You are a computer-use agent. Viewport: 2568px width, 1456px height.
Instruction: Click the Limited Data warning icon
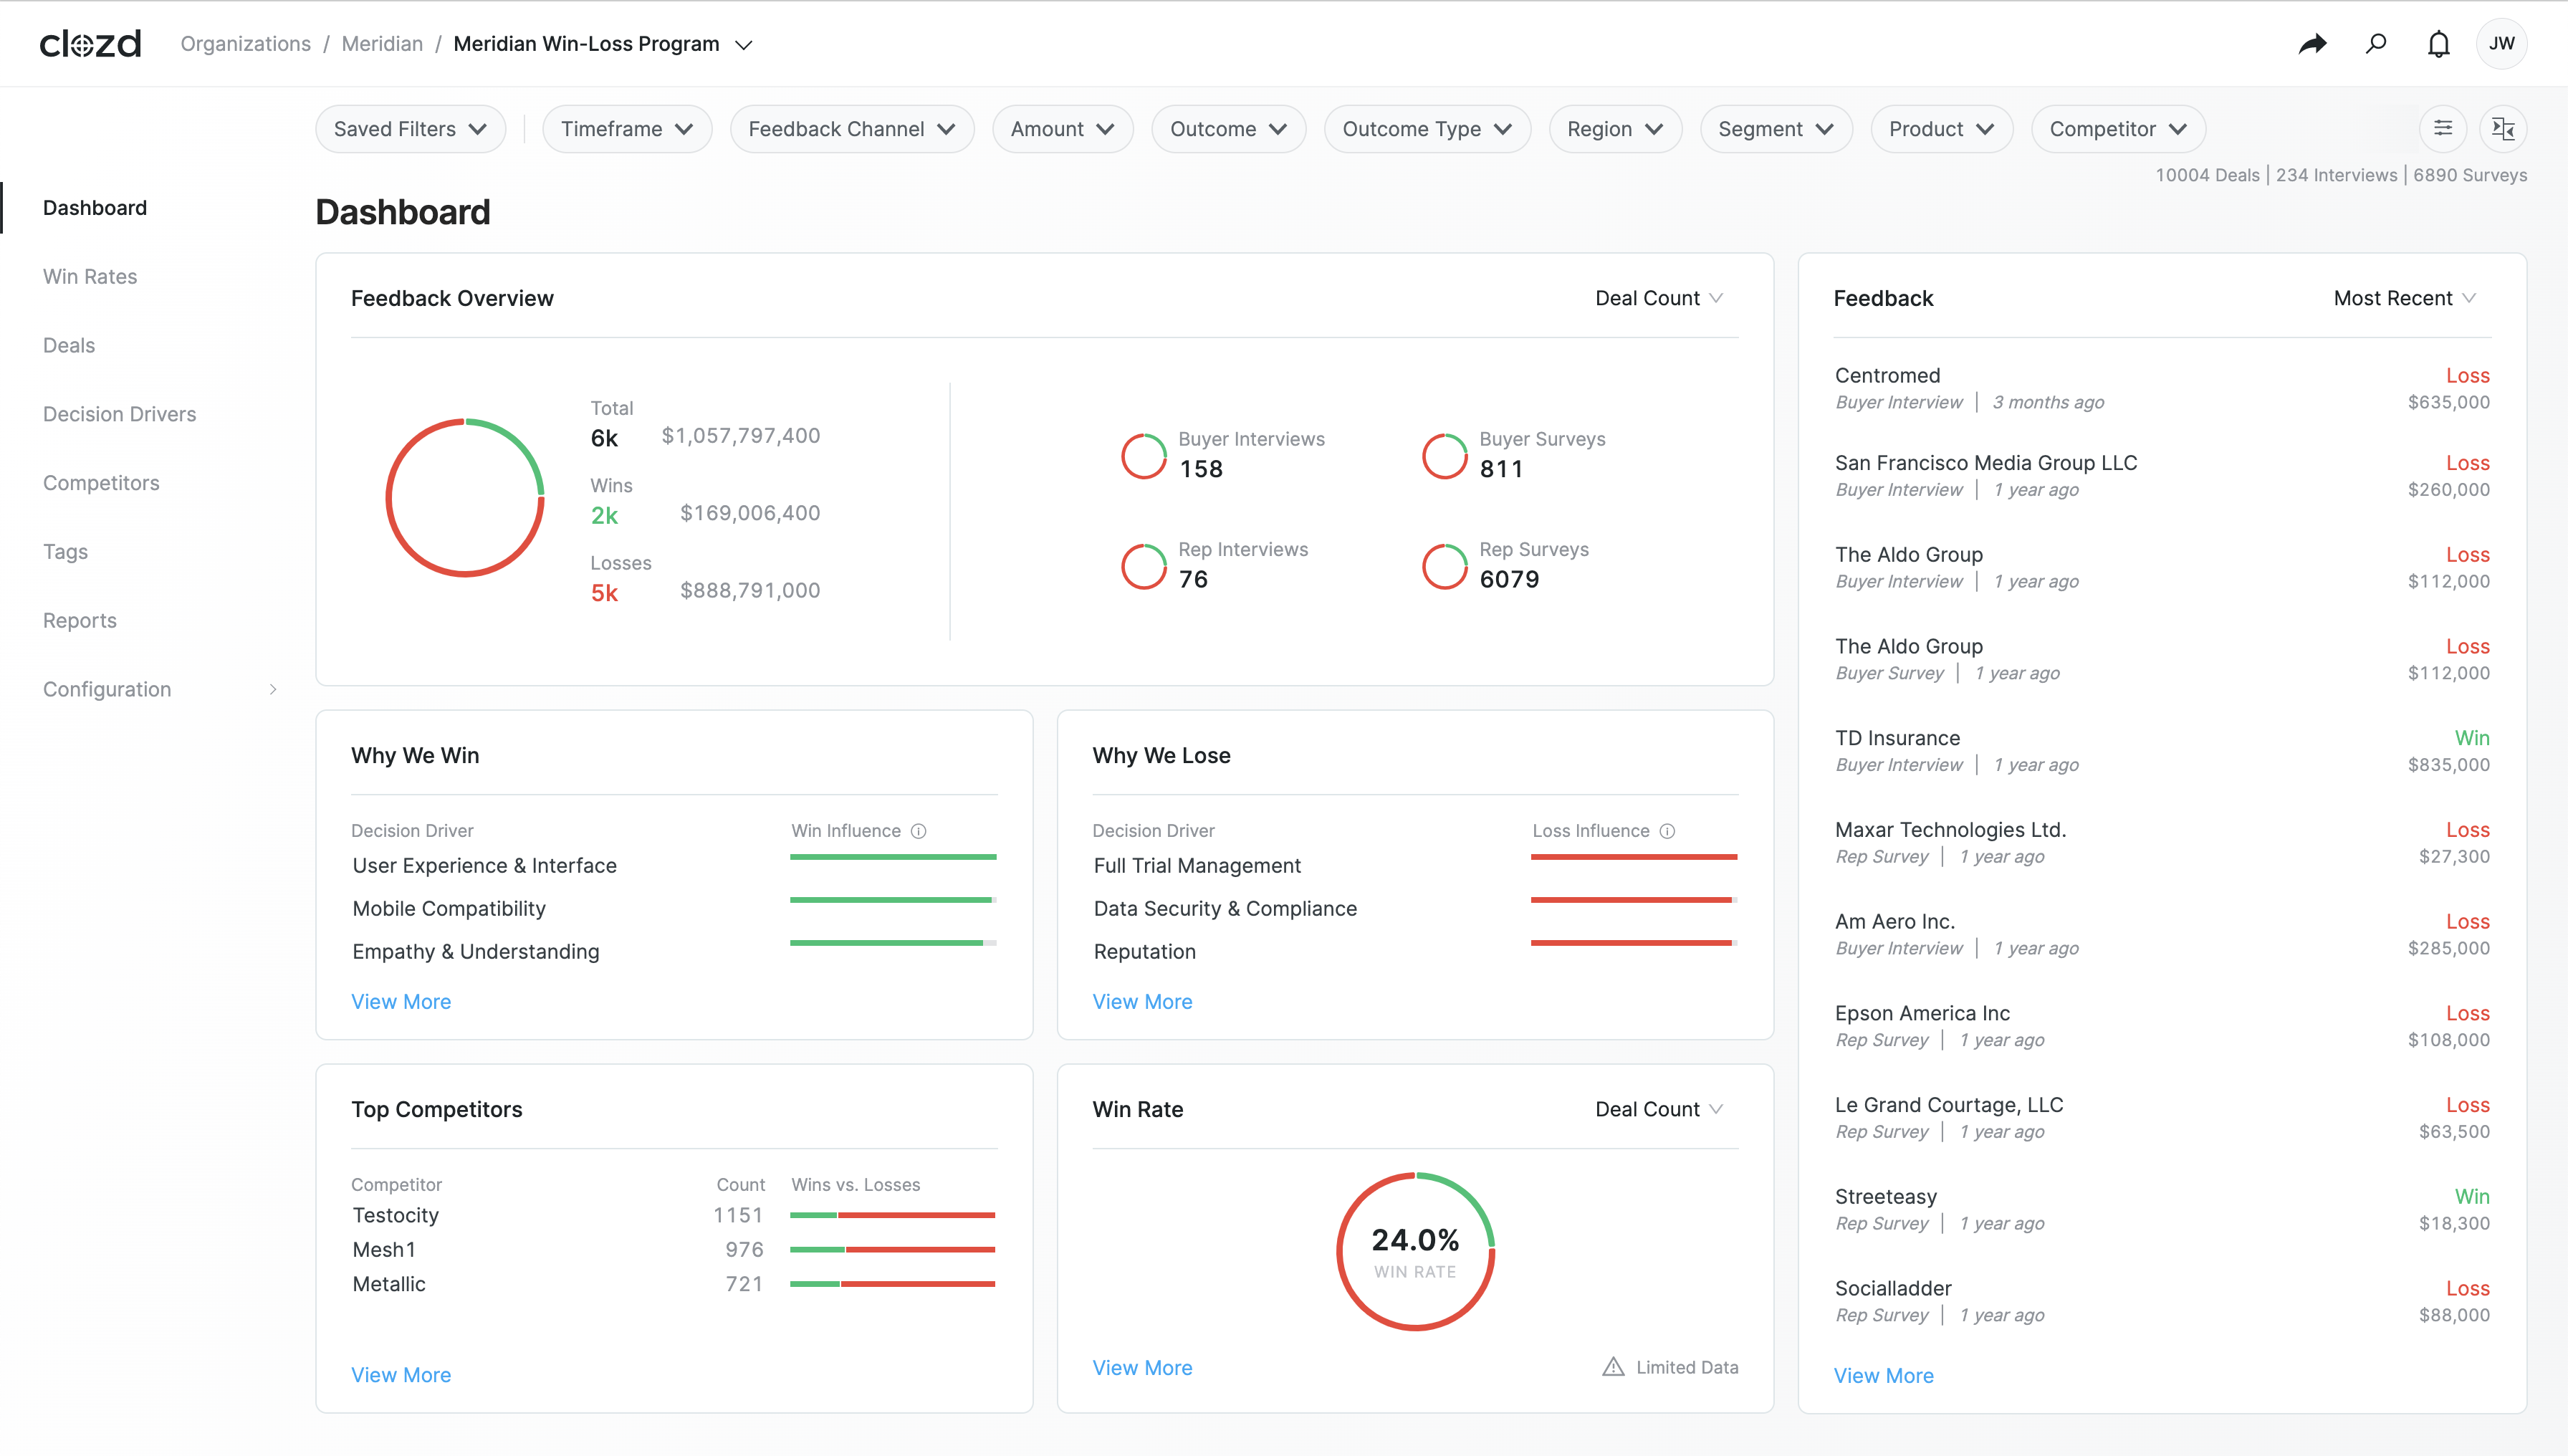pos(1613,1367)
